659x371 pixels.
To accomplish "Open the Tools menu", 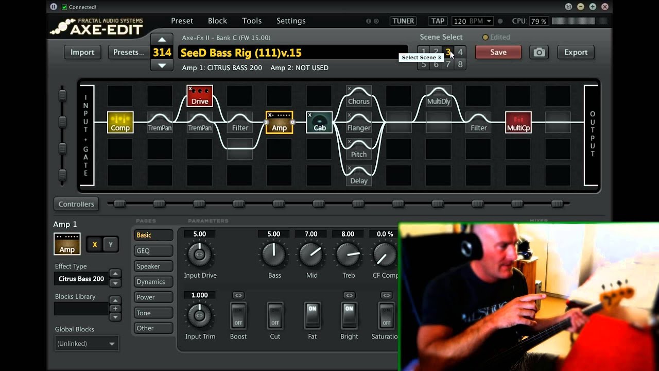I will point(252,21).
